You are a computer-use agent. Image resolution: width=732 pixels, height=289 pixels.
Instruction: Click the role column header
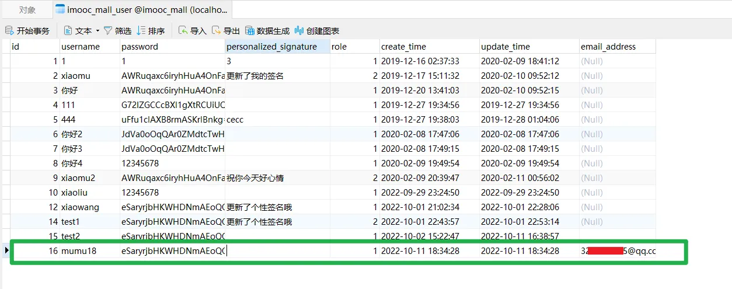(354, 47)
